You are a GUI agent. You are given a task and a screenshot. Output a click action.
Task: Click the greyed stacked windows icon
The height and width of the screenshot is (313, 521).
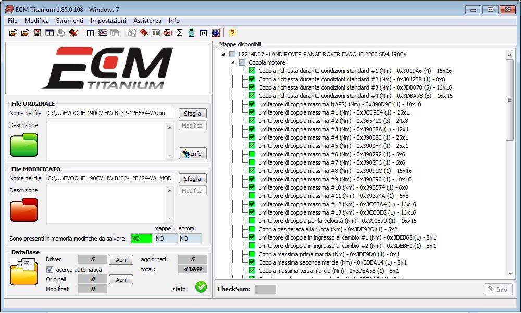click(x=115, y=33)
